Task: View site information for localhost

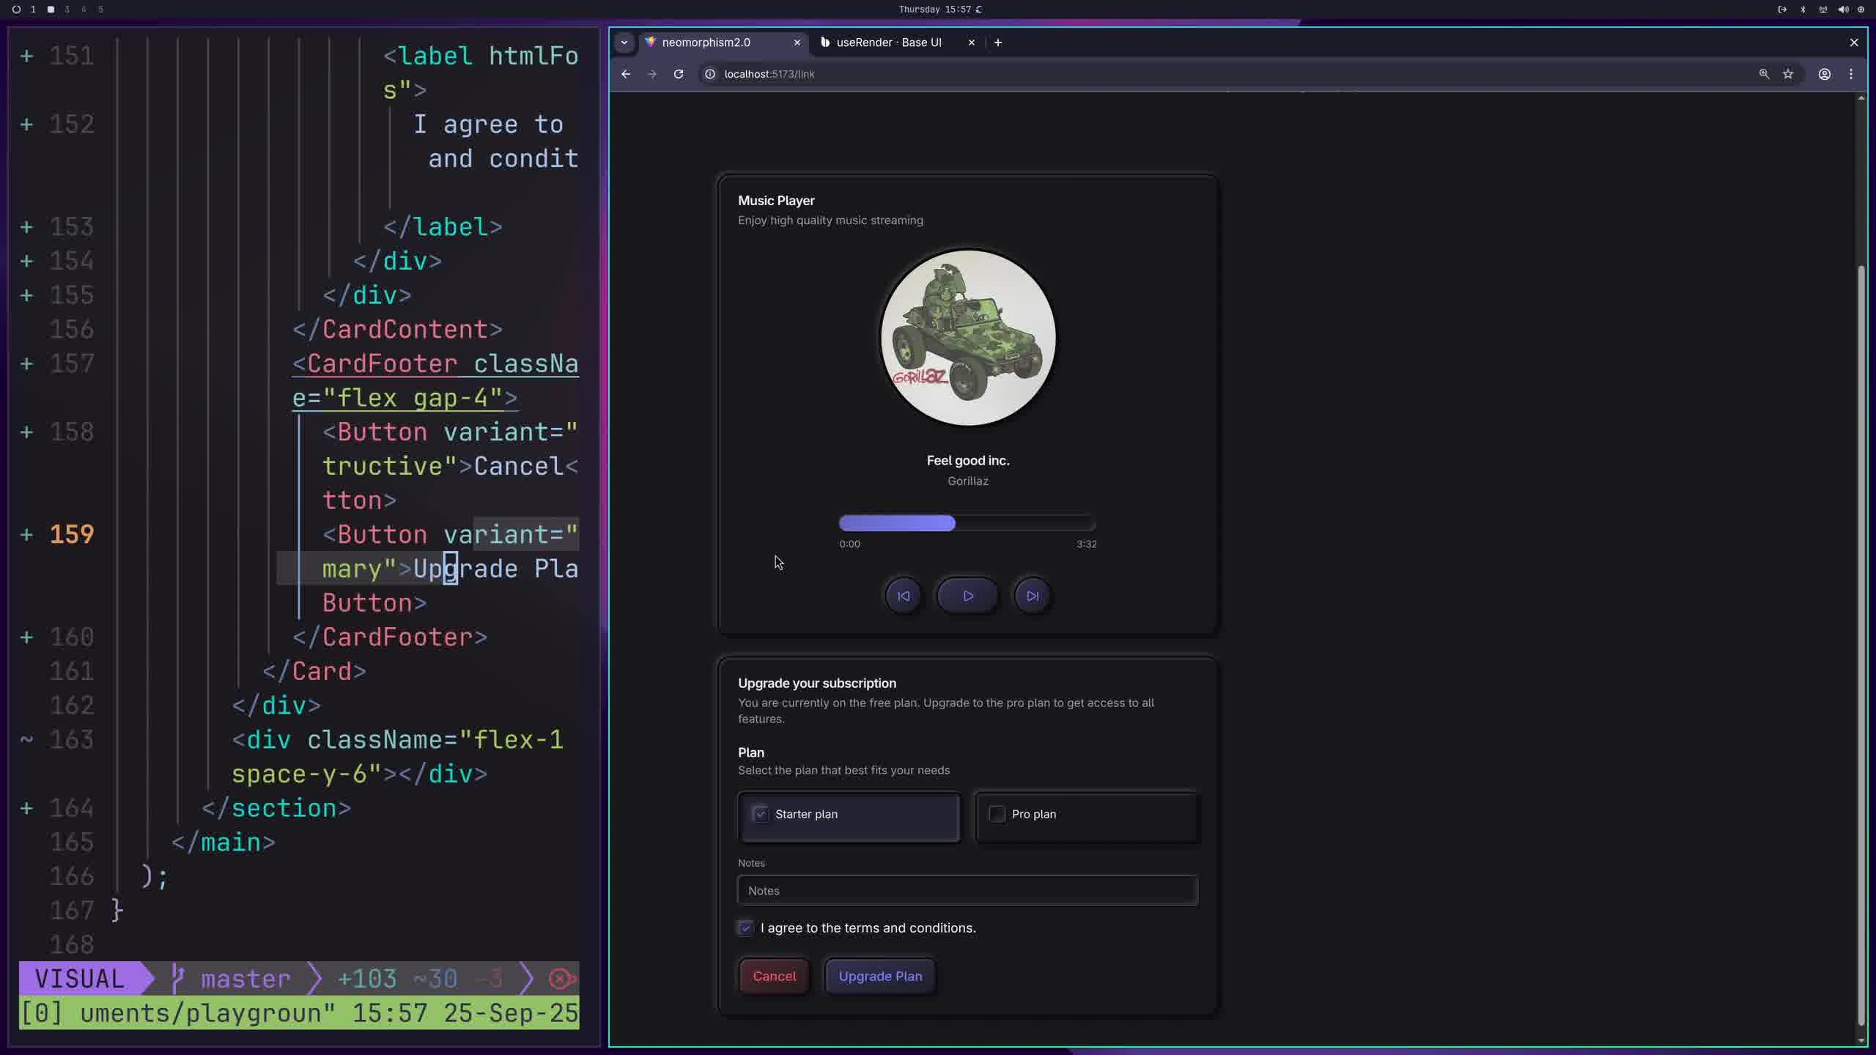Action: (709, 74)
